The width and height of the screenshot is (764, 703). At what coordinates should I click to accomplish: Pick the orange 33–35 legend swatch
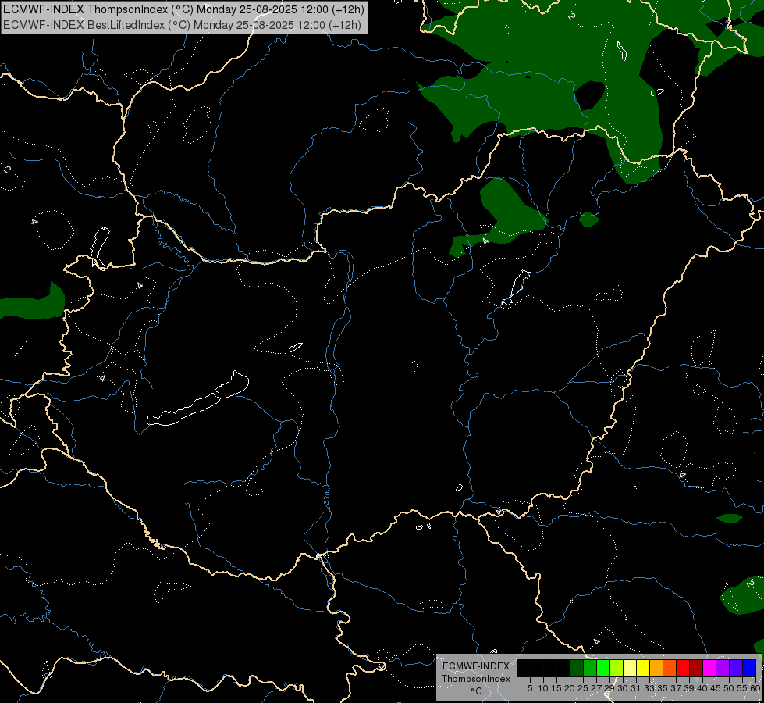click(656, 668)
